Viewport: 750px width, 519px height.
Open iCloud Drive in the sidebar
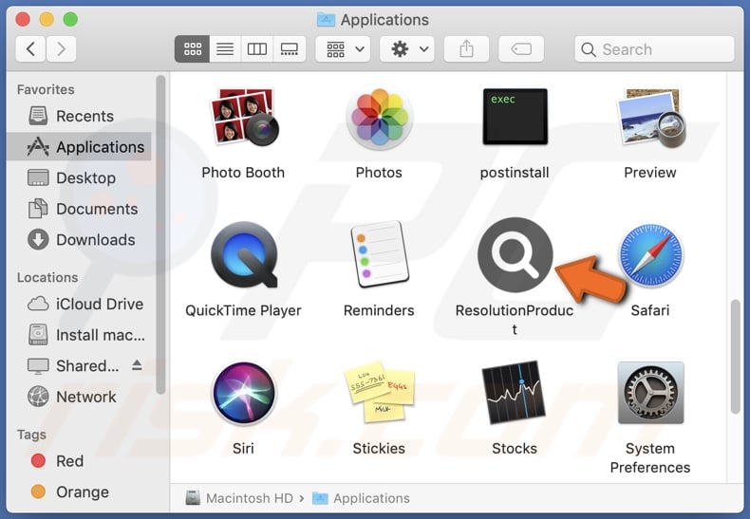pos(79,304)
